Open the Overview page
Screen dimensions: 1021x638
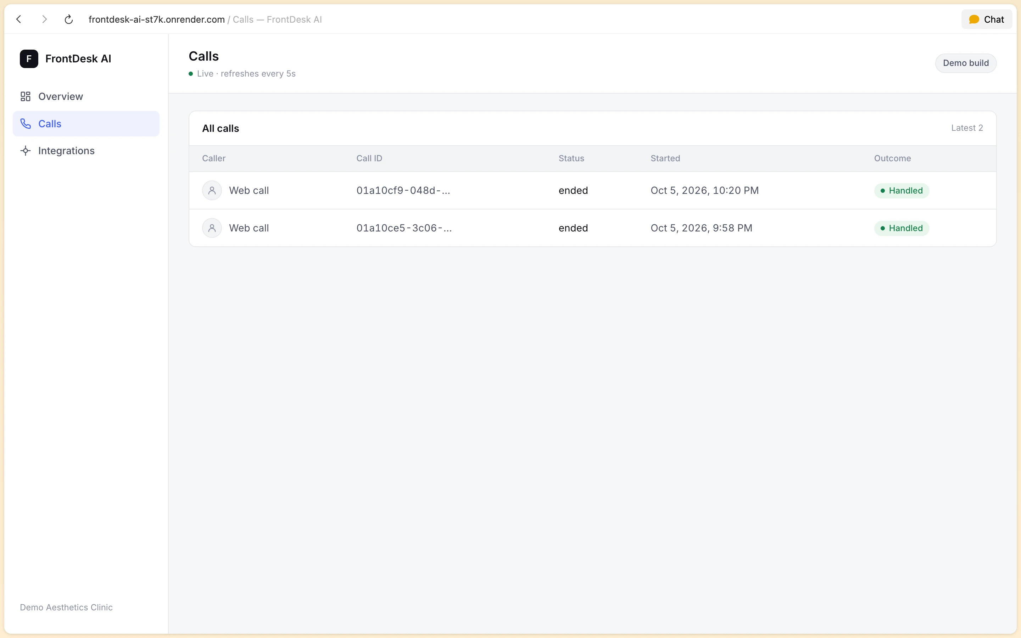[86, 97]
